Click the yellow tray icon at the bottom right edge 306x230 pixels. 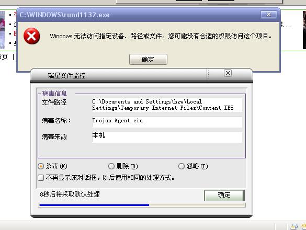click(x=304, y=226)
